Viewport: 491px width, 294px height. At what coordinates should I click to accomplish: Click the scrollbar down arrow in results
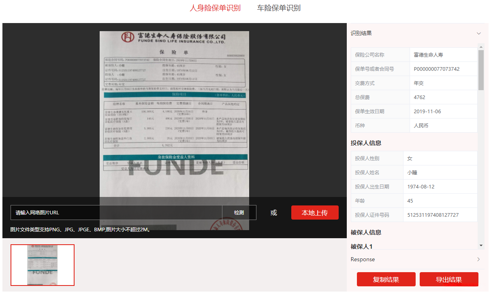[x=481, y=245]
